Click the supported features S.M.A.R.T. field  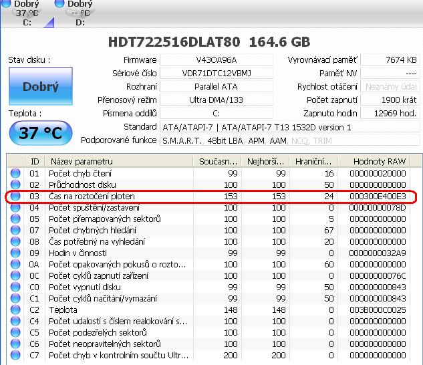290,140
